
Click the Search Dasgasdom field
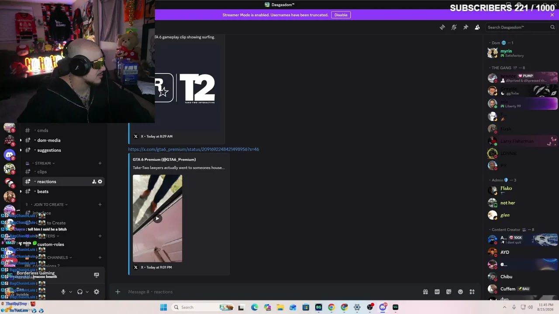521,27
